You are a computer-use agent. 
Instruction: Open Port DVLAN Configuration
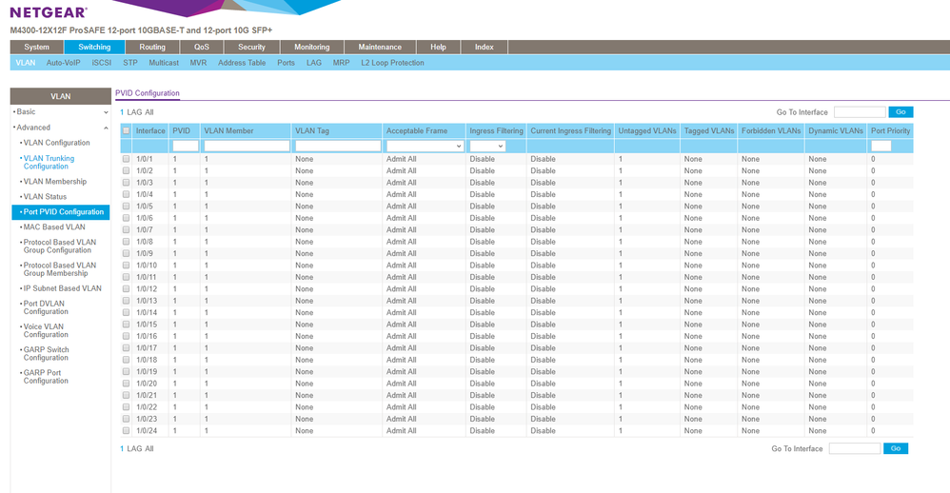46,307
